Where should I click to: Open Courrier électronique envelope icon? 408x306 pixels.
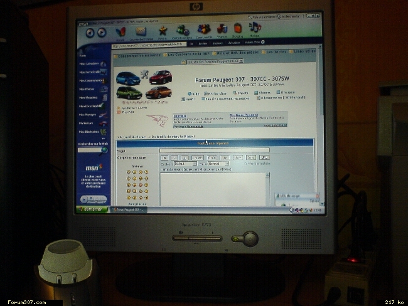(x=141, y=32)
